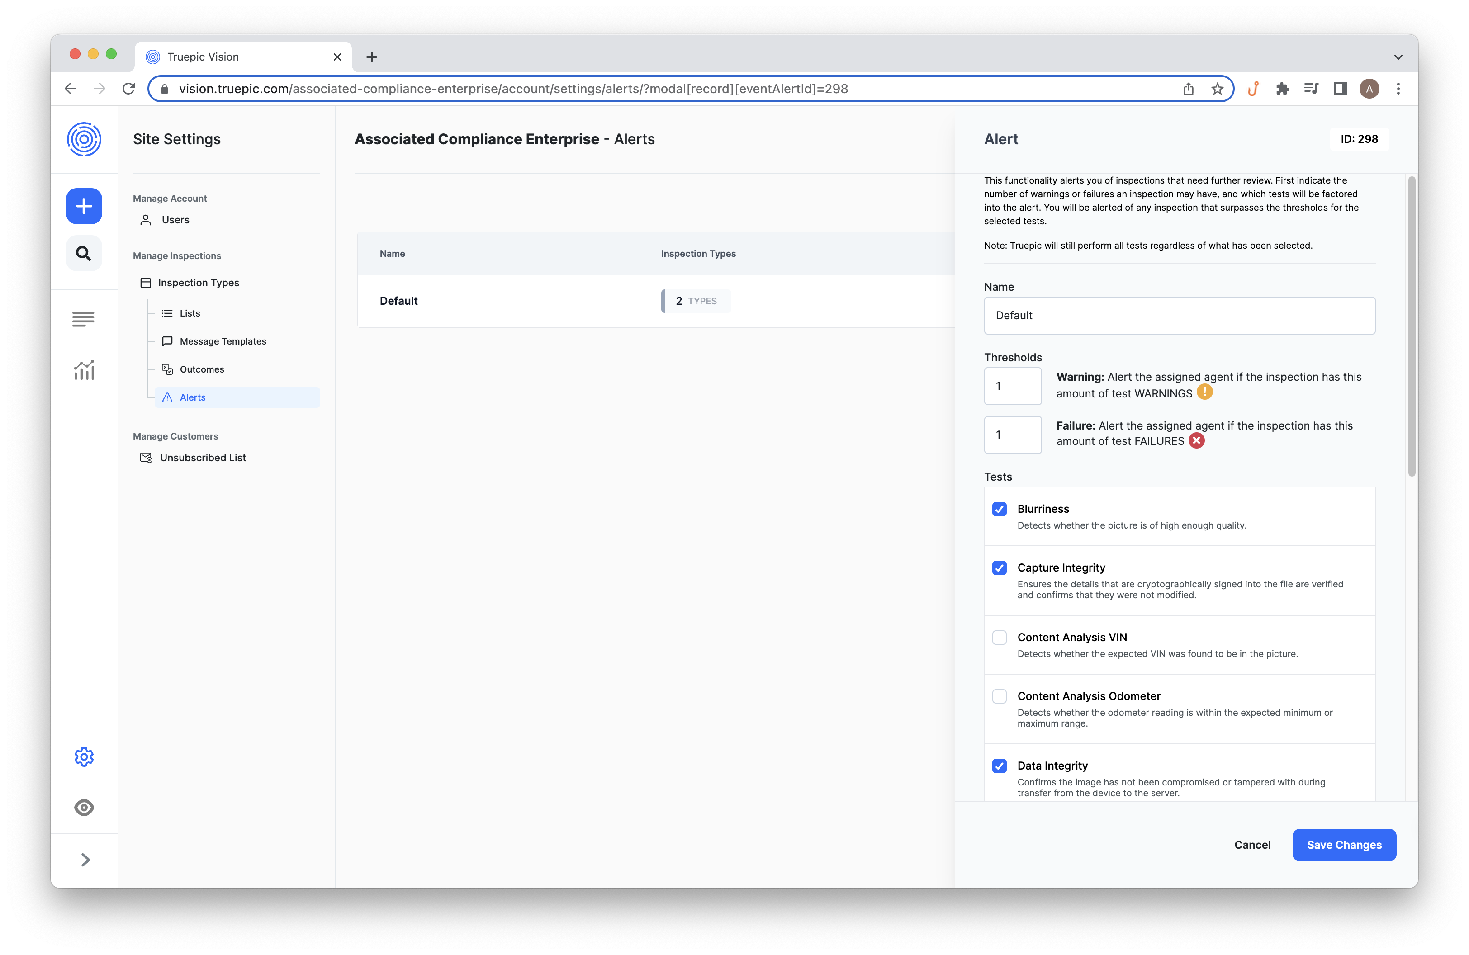Bookmark the page with the star icon
The image size is (1469, 955).
pos(1217,89)
